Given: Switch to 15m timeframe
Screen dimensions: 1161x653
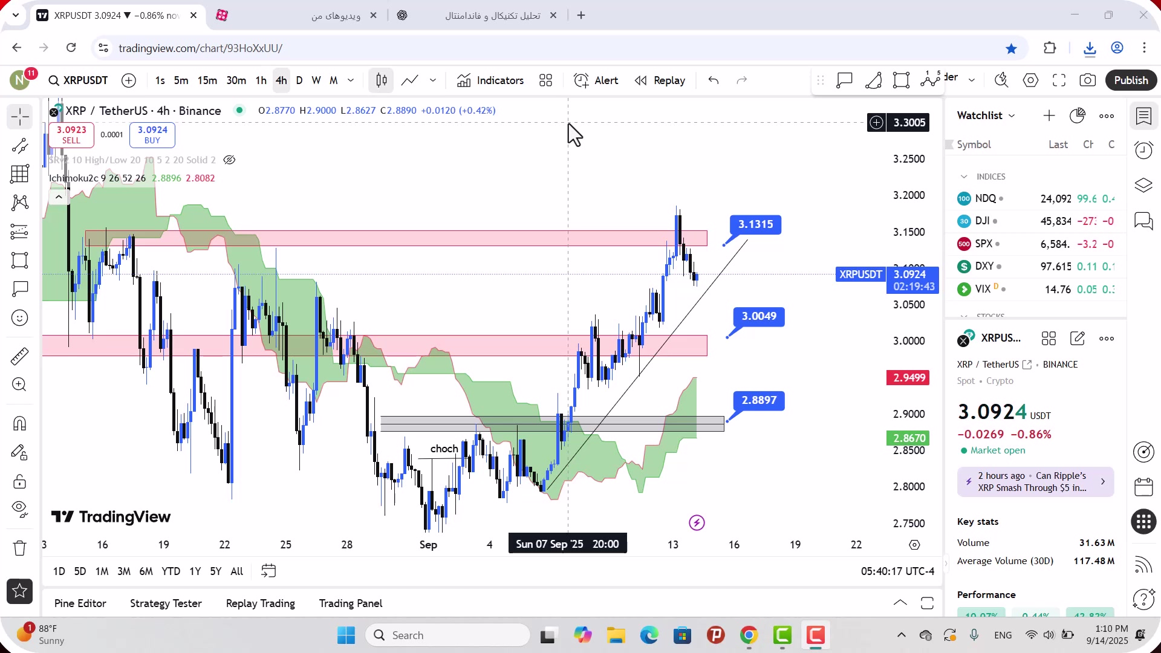Looking at the screenshot, I should tap(207, 80).
